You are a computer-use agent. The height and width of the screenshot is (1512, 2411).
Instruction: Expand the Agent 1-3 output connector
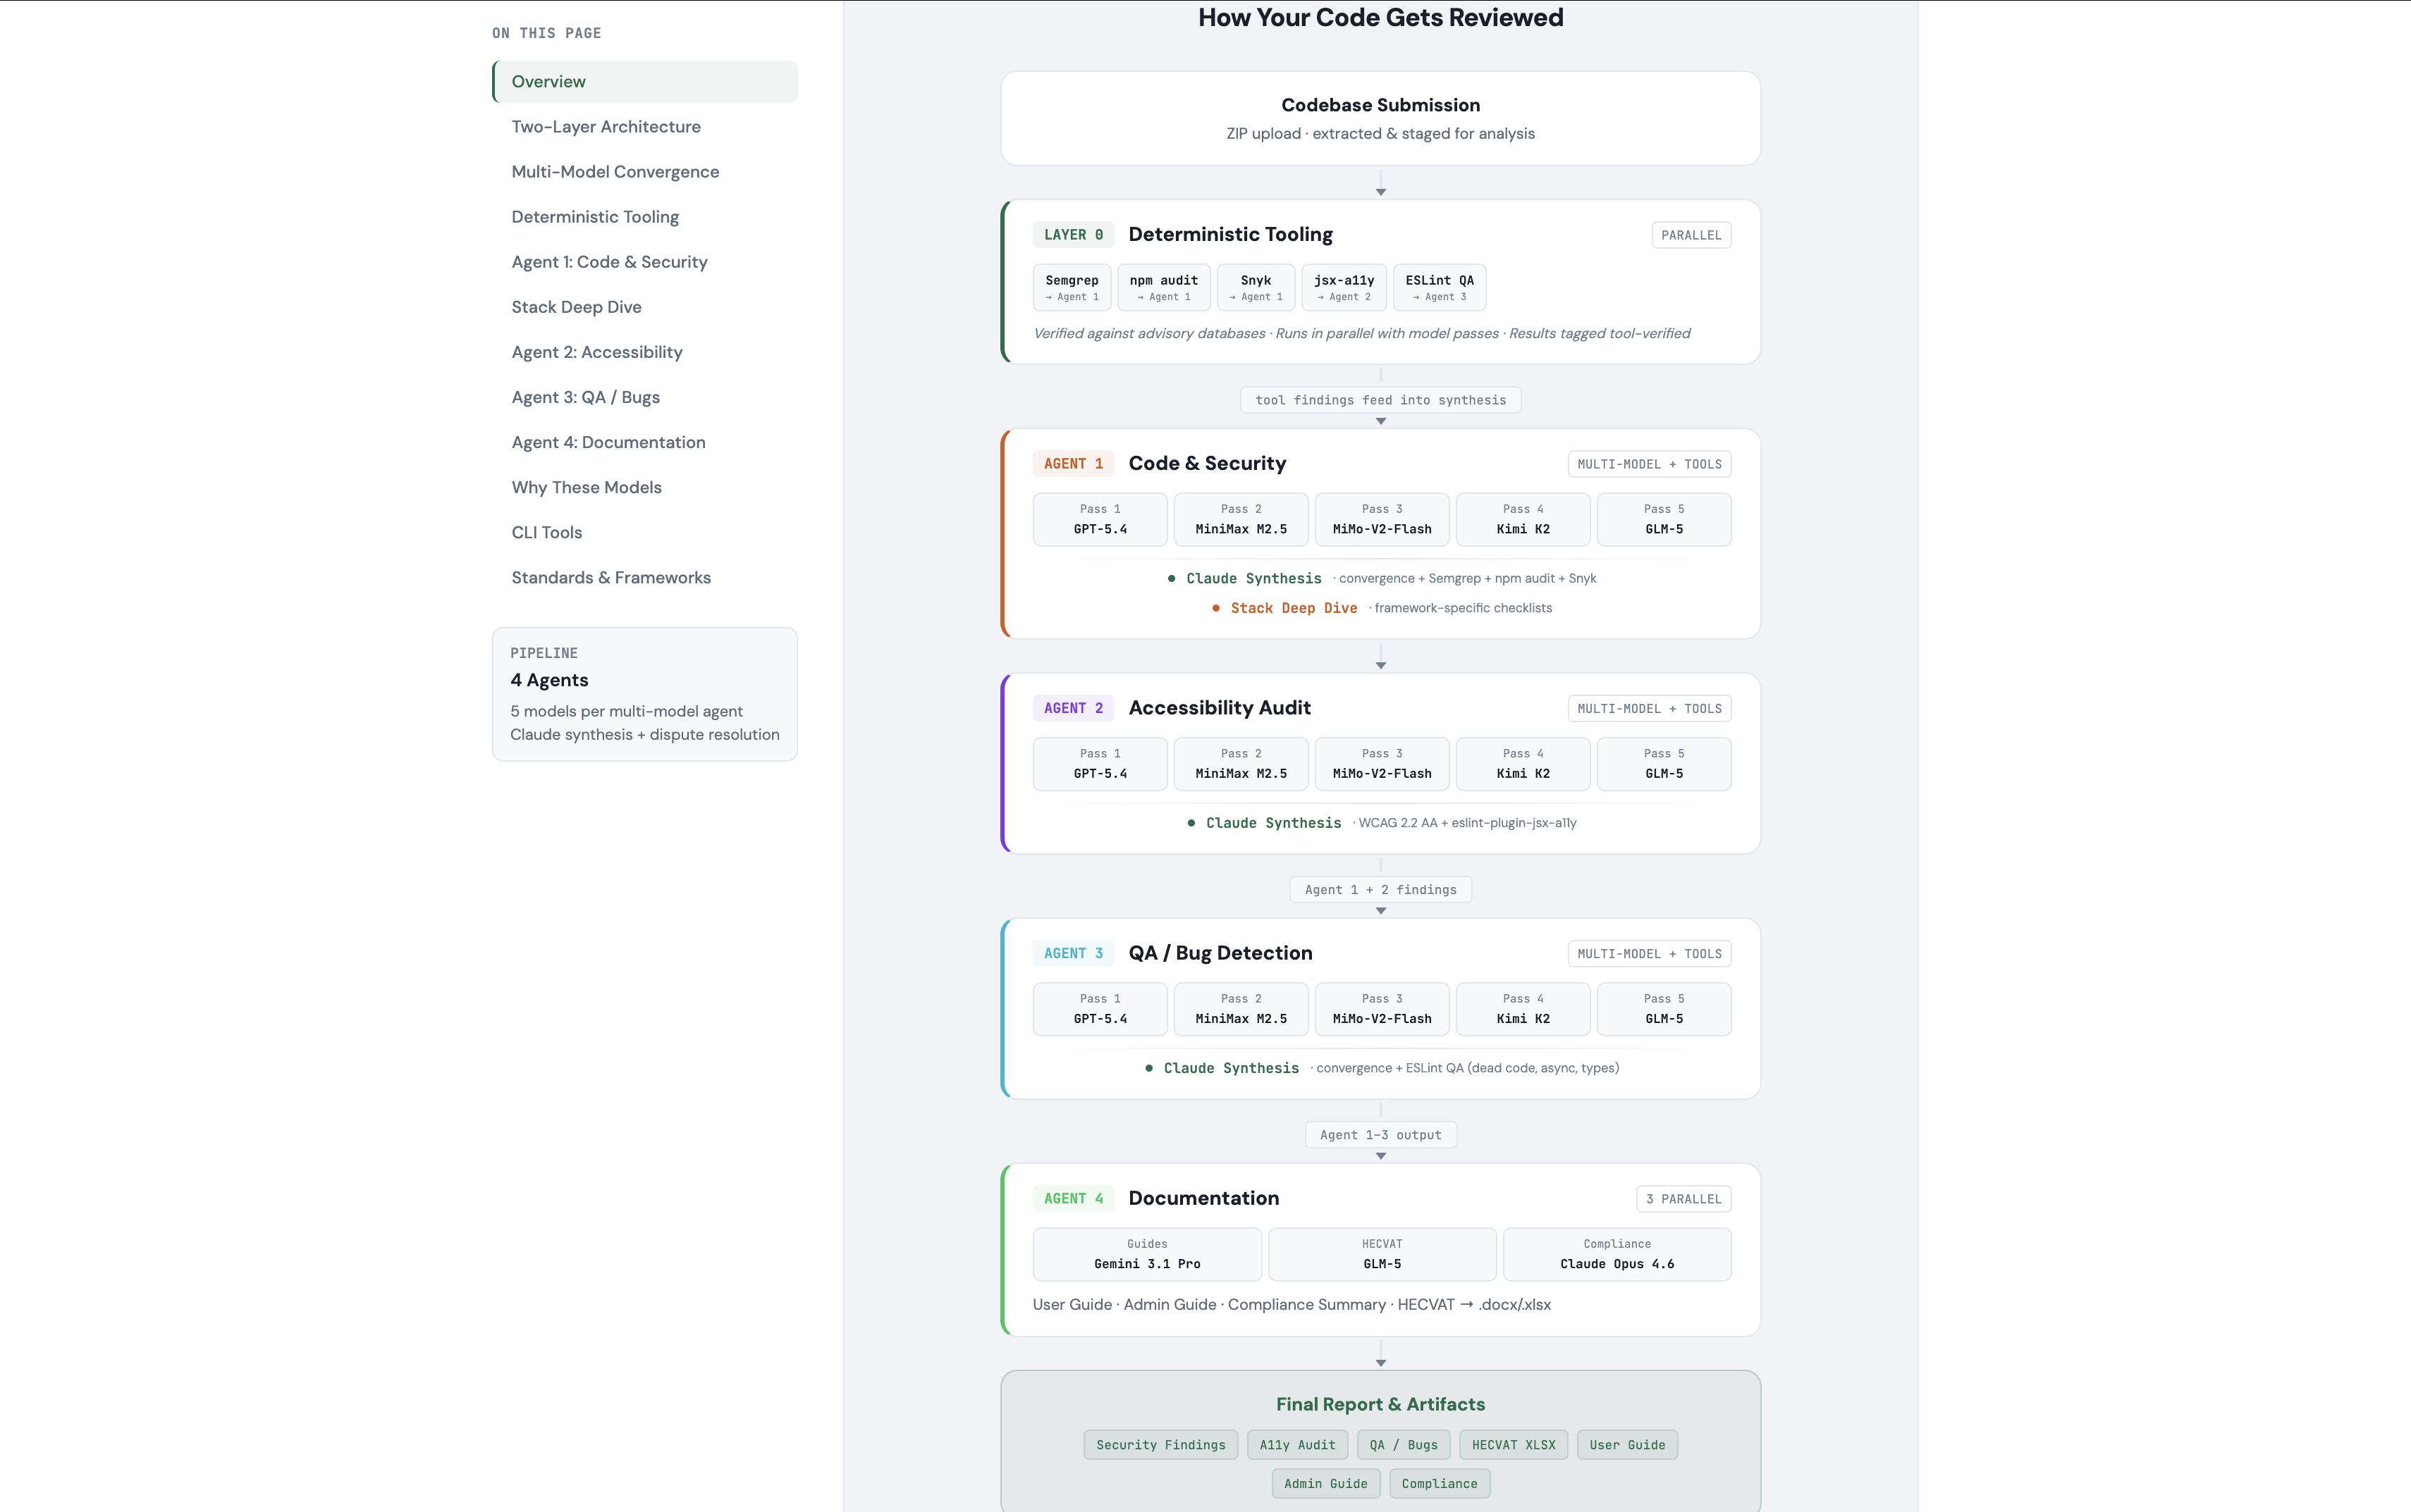point(1380,1134)
